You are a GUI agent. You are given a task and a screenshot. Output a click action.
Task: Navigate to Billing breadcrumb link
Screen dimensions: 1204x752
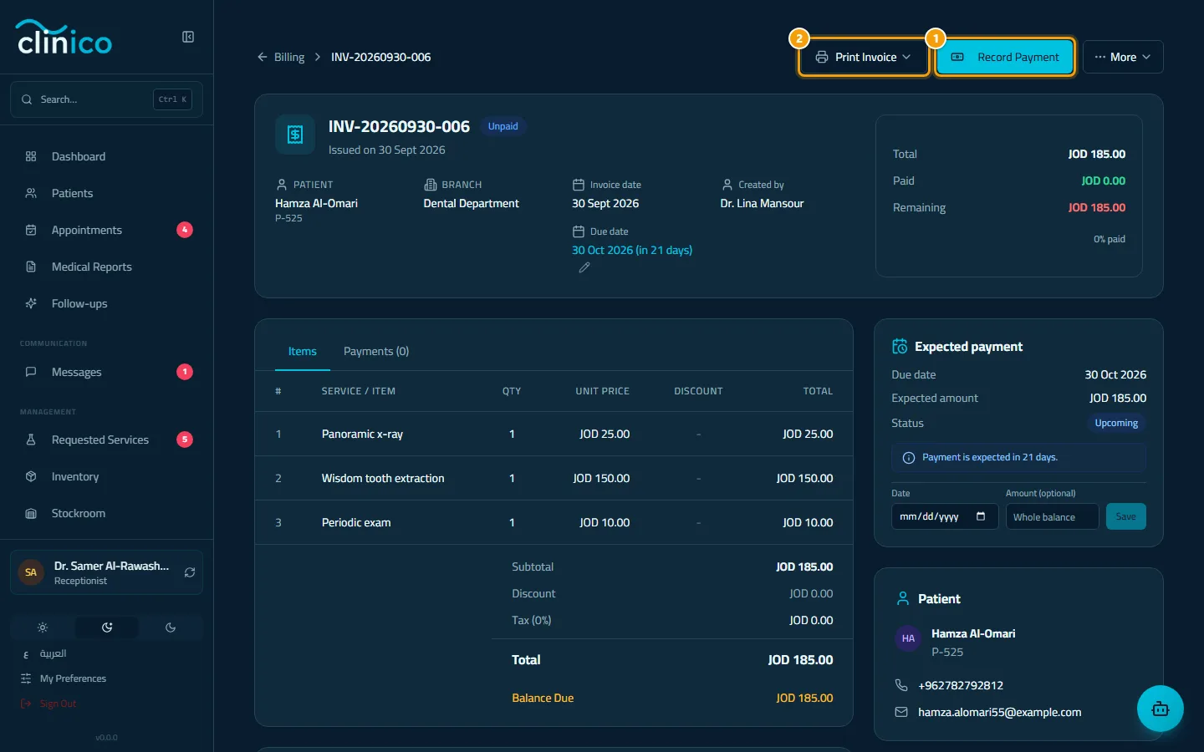(x=289, y=57)
